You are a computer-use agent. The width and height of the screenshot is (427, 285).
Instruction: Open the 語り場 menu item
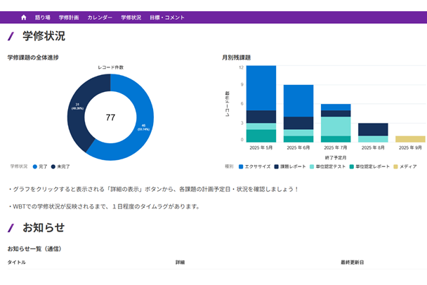tap(43, 18)
